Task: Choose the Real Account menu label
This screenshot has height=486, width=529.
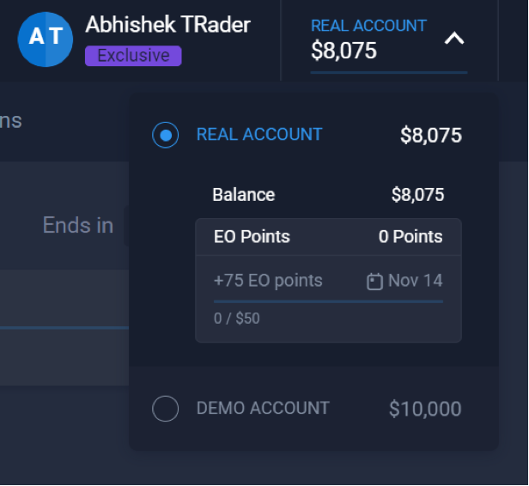Action: click(259, 134)
